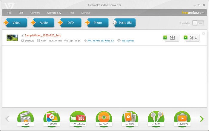Click the Add DVD button
Image resolution: width=209 pixels, height=131 pixels.
70,23
